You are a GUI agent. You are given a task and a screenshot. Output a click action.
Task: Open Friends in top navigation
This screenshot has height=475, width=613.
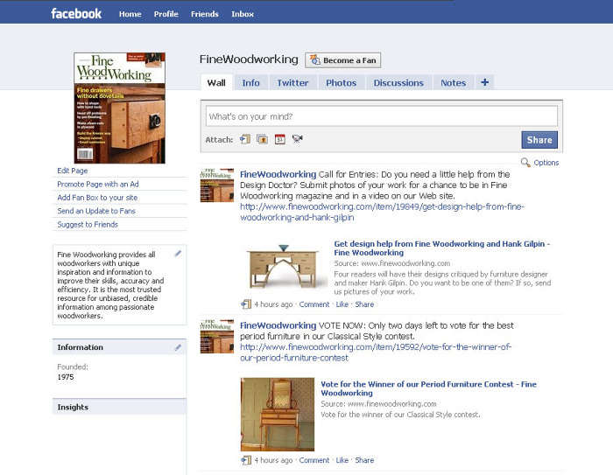point(205,14)
